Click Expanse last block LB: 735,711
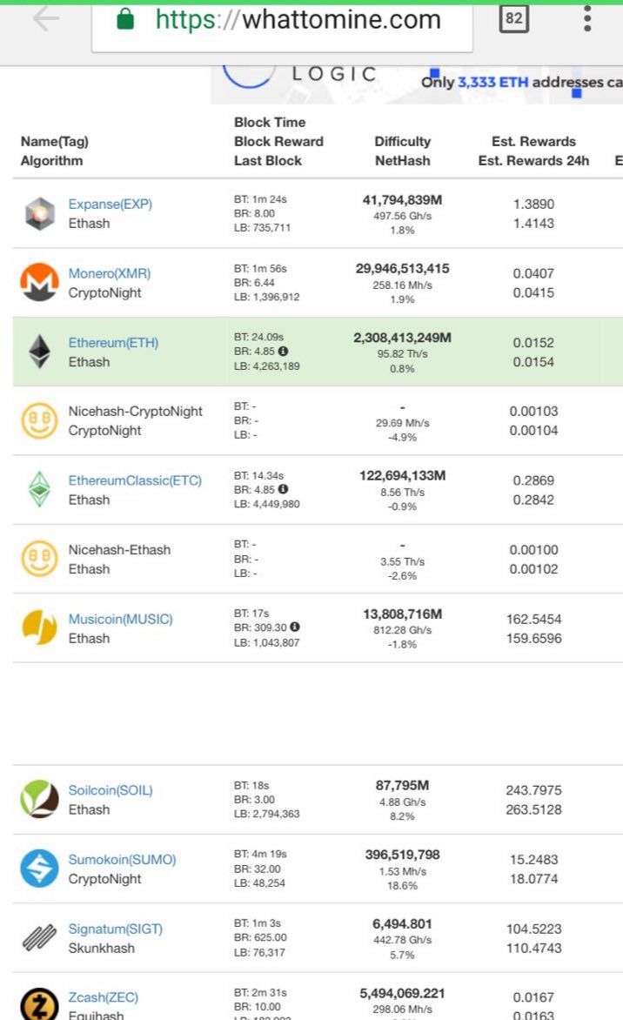The image size is (623, 1020). tap(262, 228)
